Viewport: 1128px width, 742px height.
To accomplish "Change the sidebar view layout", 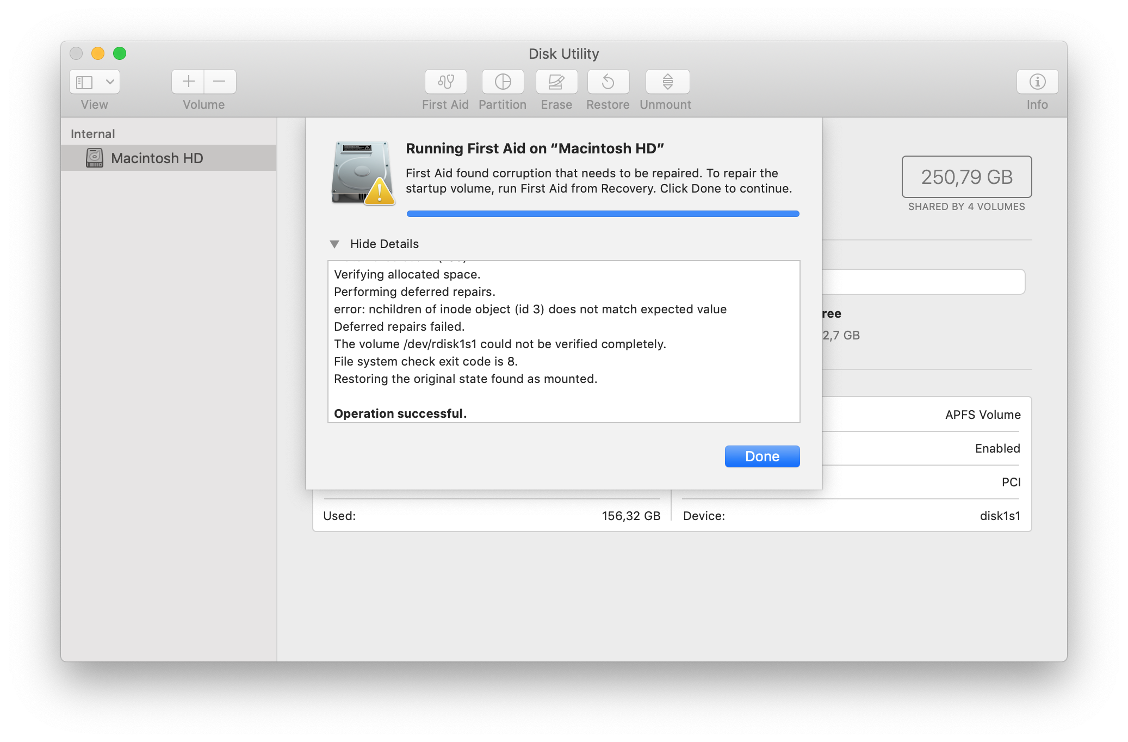I will tap(85, 82).
